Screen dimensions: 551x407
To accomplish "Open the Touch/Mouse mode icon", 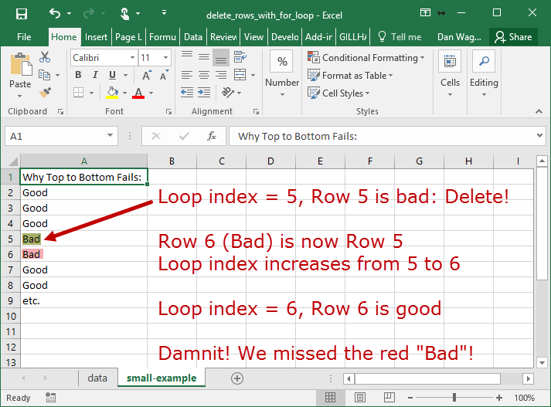I will (124, 14).
